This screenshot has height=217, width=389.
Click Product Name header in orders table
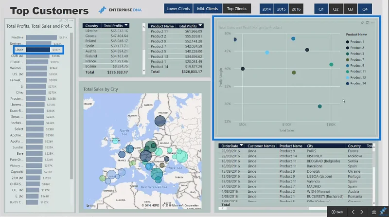pyautogui.click(x=291, y=146)
